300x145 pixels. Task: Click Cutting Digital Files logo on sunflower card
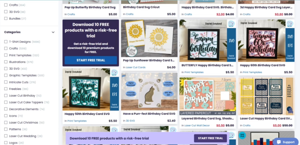[132, 51]
